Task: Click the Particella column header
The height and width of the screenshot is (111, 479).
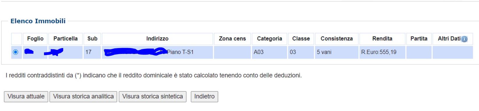Action: pyautogui.click(x=66, y=39)
